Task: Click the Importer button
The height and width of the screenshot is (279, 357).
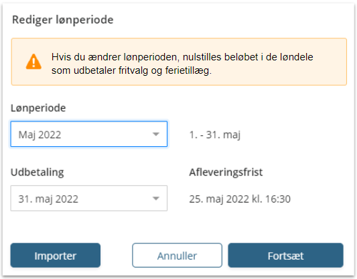Action: (x=56, y=256)
